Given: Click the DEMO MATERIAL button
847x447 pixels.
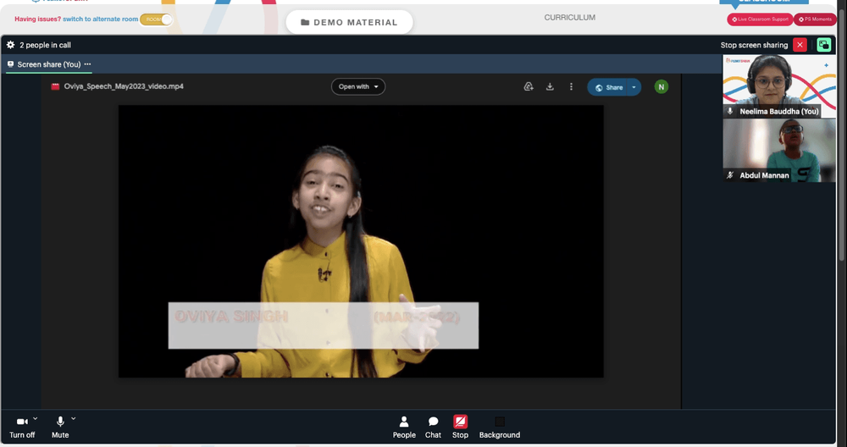Looking at the screenshot, I should pos(349,22).
